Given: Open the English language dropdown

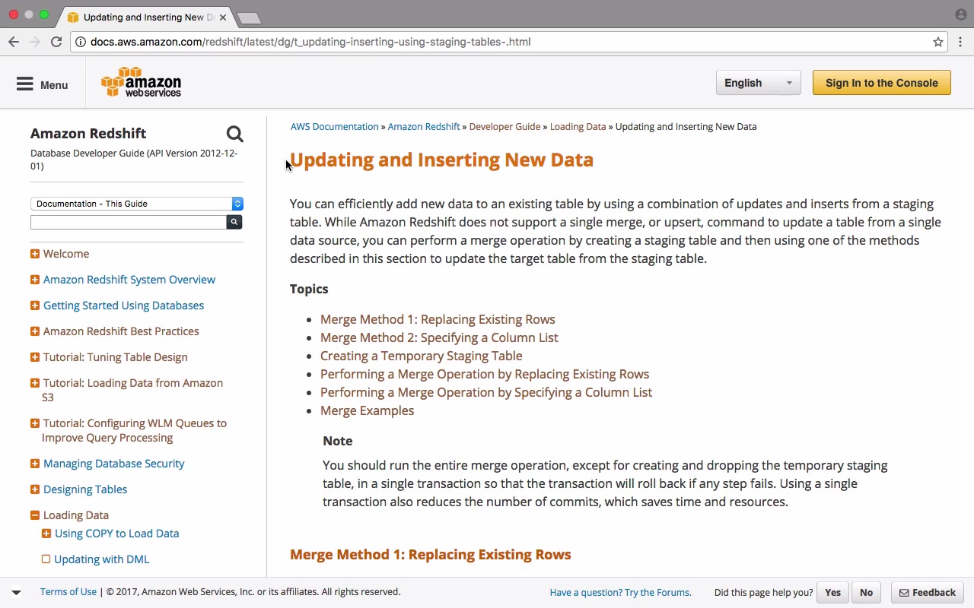Looking at the screenshot, I should click(x=758, y=83).
